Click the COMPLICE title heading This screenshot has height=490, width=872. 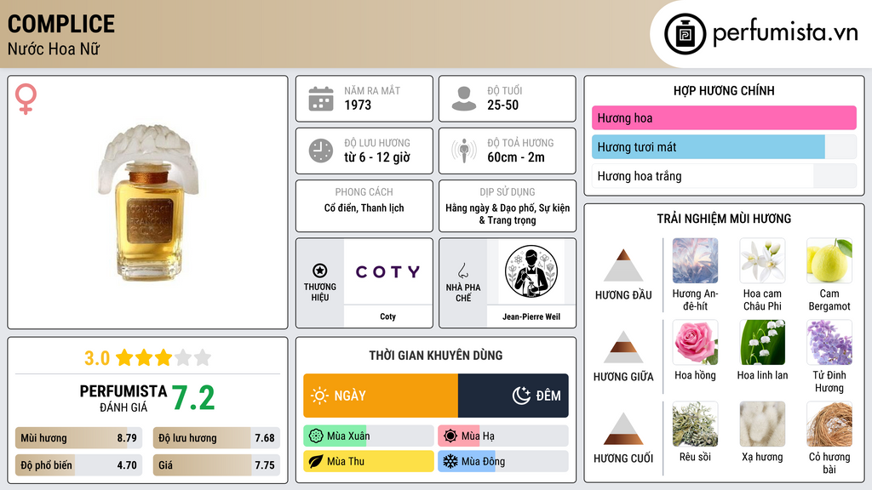(x=61, y=24)
